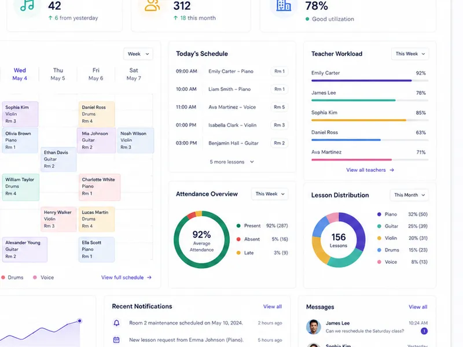Click Emily Carter workload progress bar
The width and height of the screenshot is (463, 347).
[370, 80]
